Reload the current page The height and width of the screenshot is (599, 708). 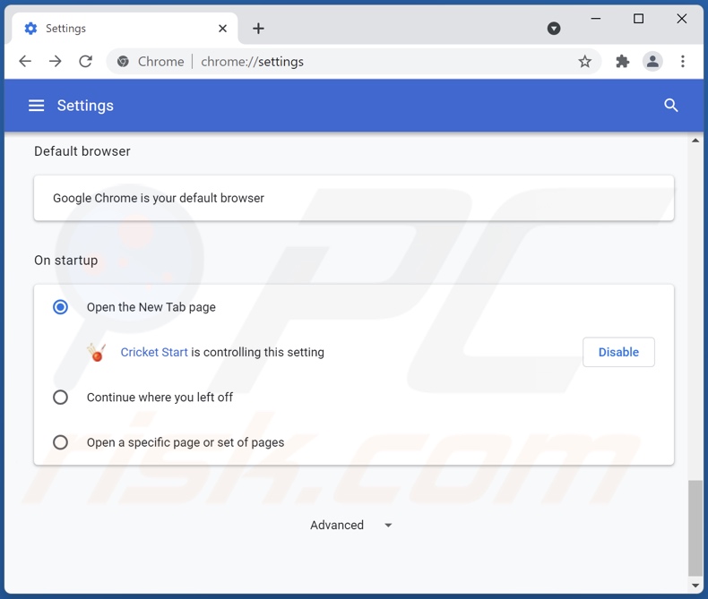86,62
